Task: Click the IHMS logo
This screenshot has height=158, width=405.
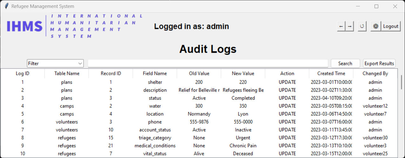Action: coord(75,26)
